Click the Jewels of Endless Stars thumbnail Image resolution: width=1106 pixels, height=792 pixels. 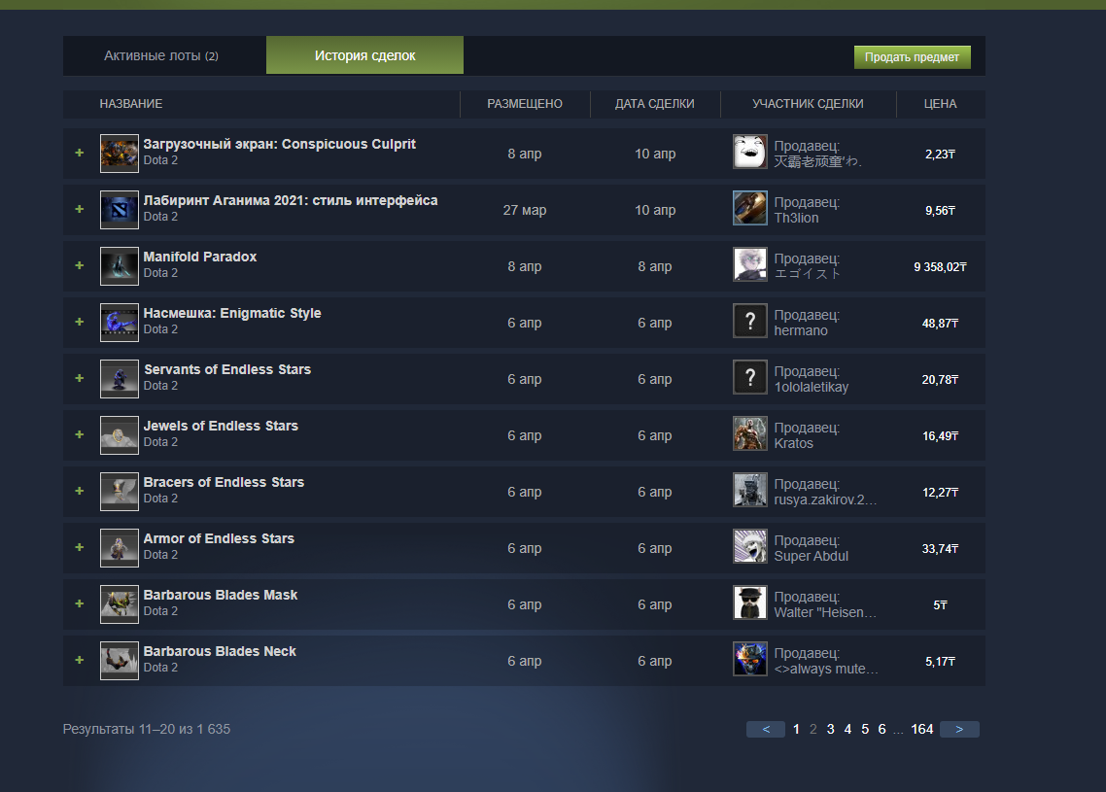click(x=119, y=434)
